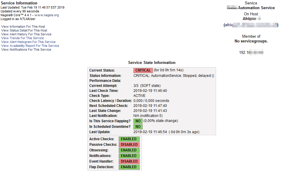Click the Event Handler DISABLED badge
This screenshot has height=172, width=296.
tap(129, 161)
